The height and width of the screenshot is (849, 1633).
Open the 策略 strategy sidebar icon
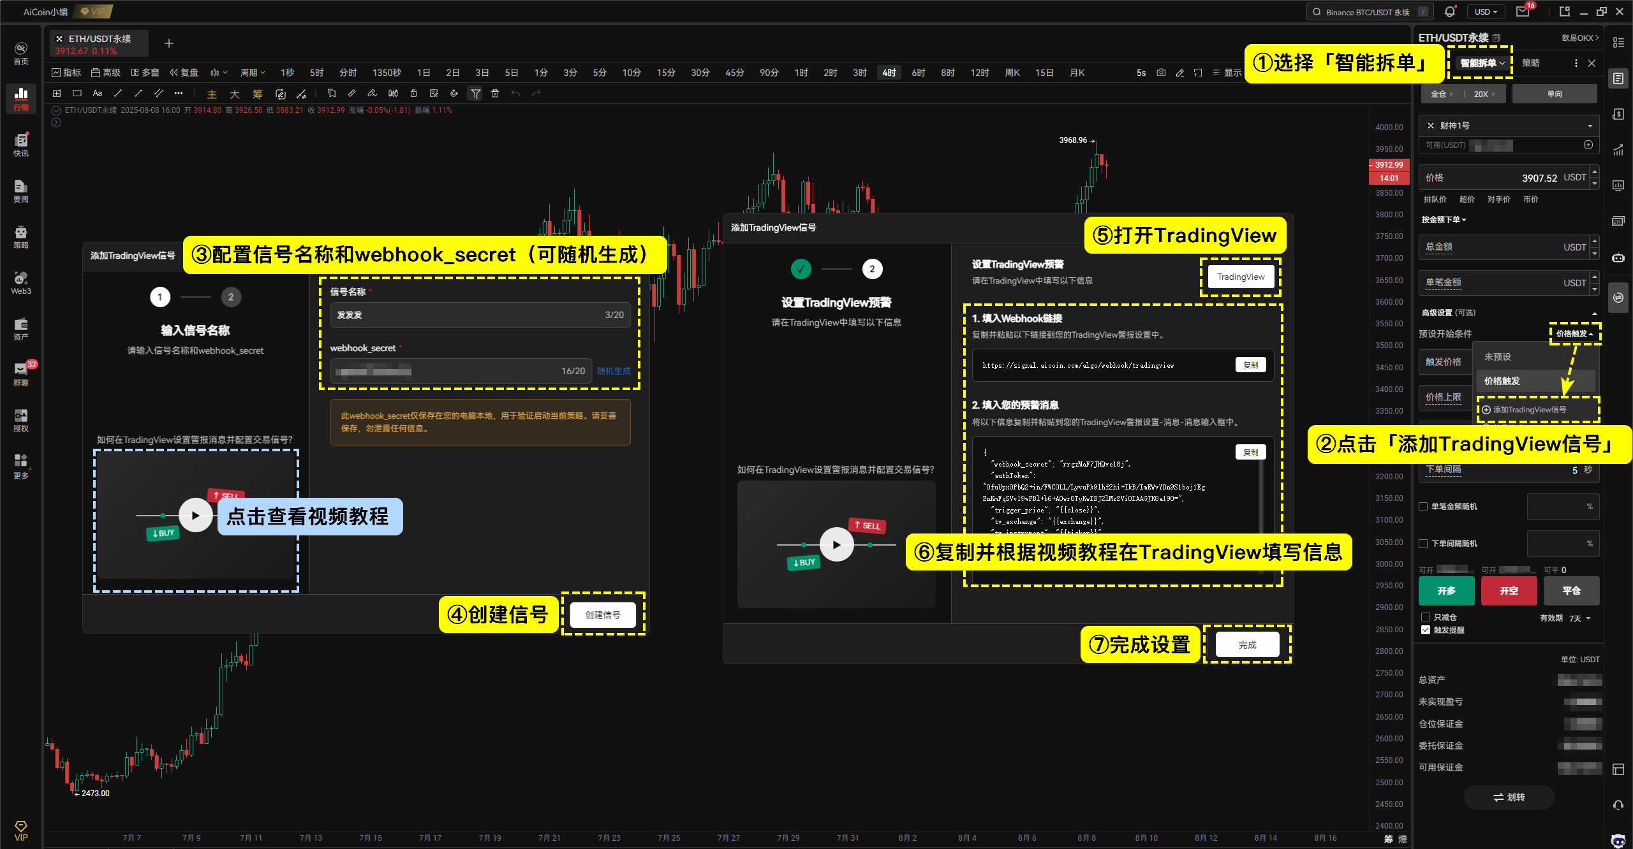coord(21,236)
